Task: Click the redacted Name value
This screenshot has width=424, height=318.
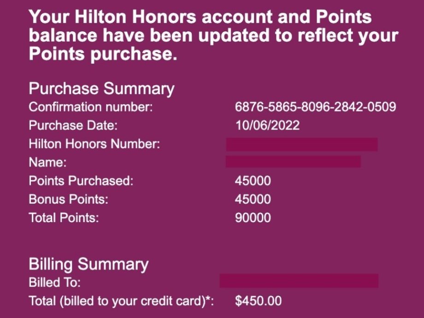Action: pos(293,162)
